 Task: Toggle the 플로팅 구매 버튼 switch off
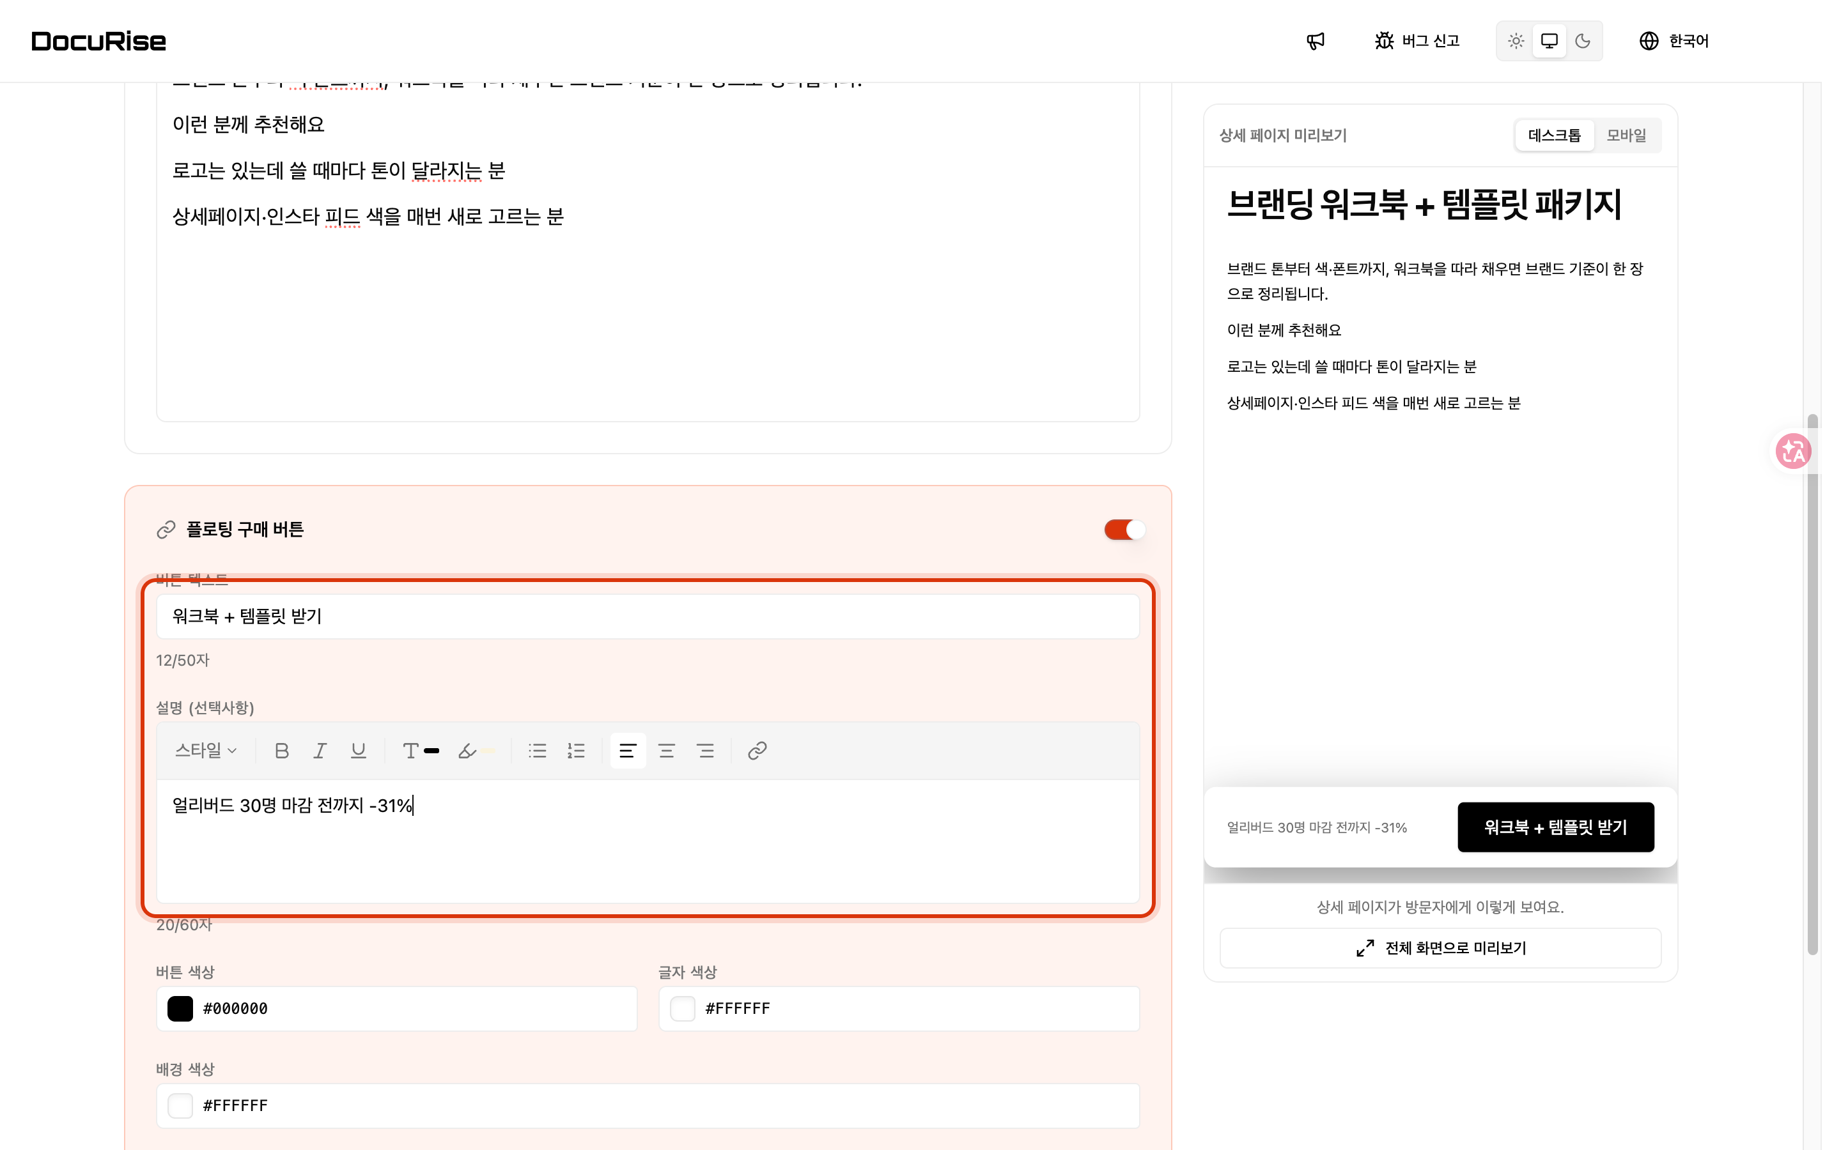[x=1124, y=530]
